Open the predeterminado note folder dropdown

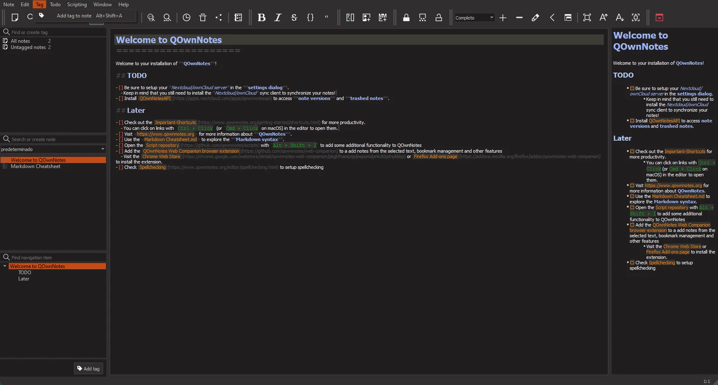[53, 149]
